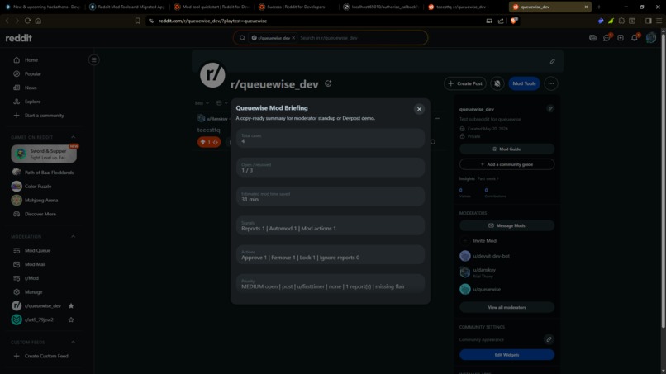
Task: Collapse Games on Reddit section
Action: 73,137
